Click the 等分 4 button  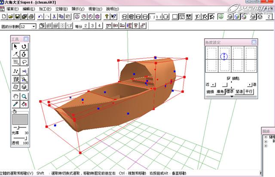(x=99, y=26)
